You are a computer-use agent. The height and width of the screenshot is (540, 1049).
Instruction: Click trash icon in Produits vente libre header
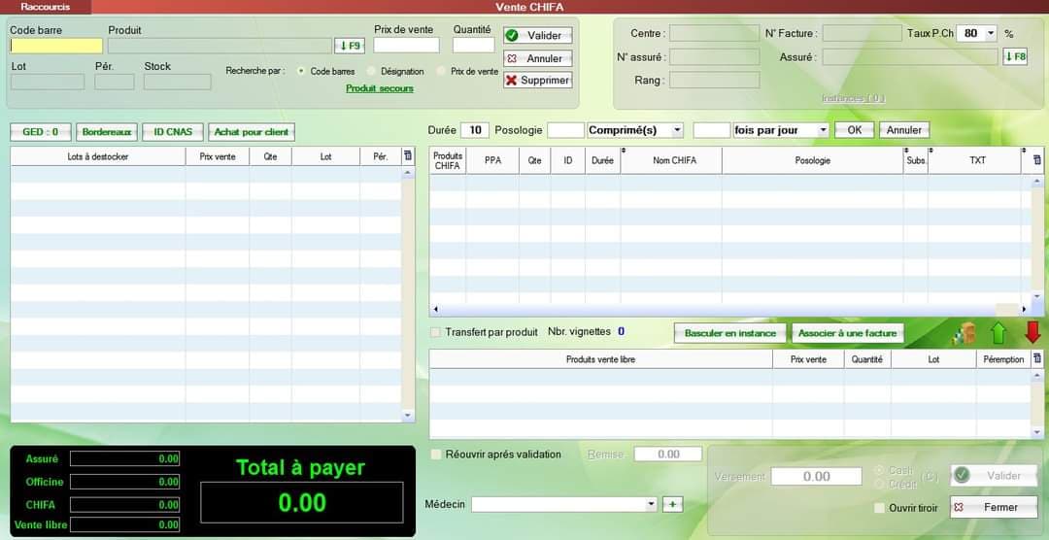[1037, 358]
